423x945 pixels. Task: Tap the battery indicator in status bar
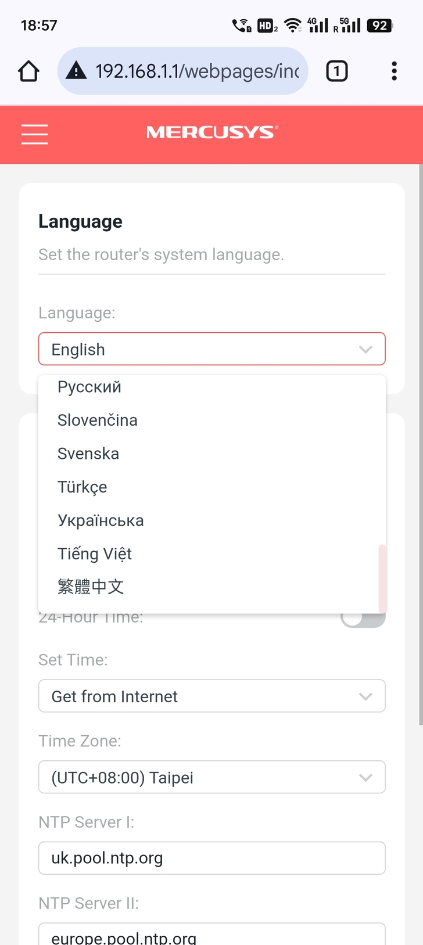pyautogui.click(x=380, y=26)
